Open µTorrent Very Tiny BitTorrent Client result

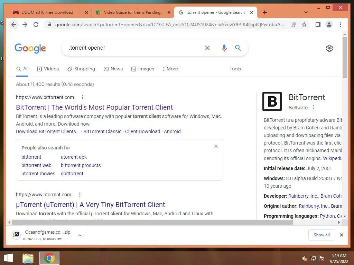(91, 205)
